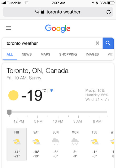The image size is (116, 168).
Task: Reload the page with refresh icon
Action: tap(108, 12)
